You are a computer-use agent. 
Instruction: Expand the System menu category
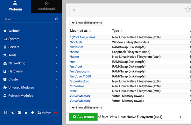[31, 39]
